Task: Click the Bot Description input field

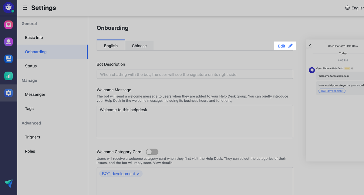Action: (x=195, y=74)
